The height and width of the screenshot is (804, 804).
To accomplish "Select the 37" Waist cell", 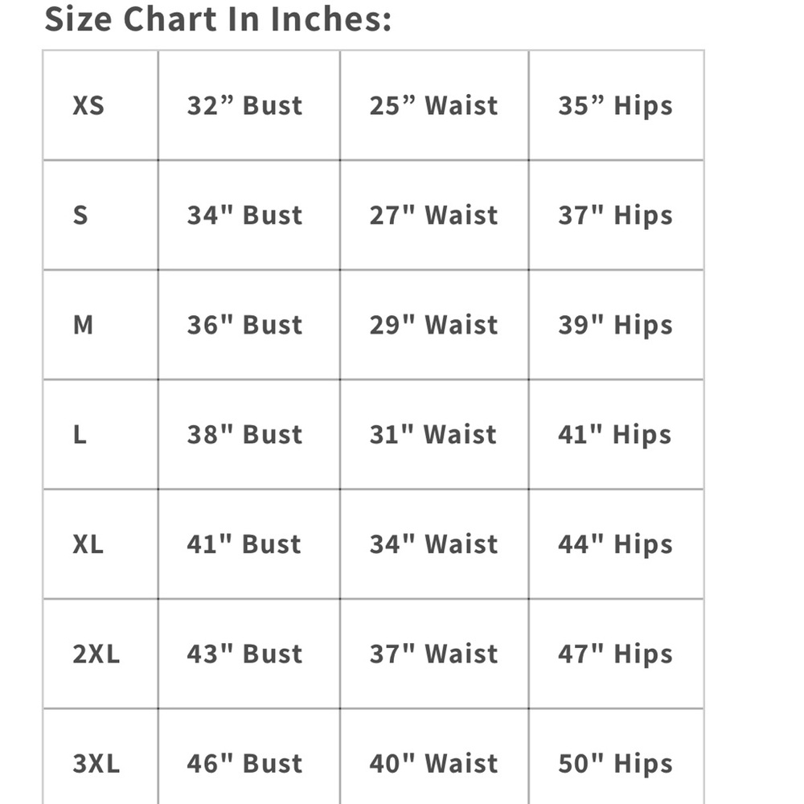I will coord(434,654).
